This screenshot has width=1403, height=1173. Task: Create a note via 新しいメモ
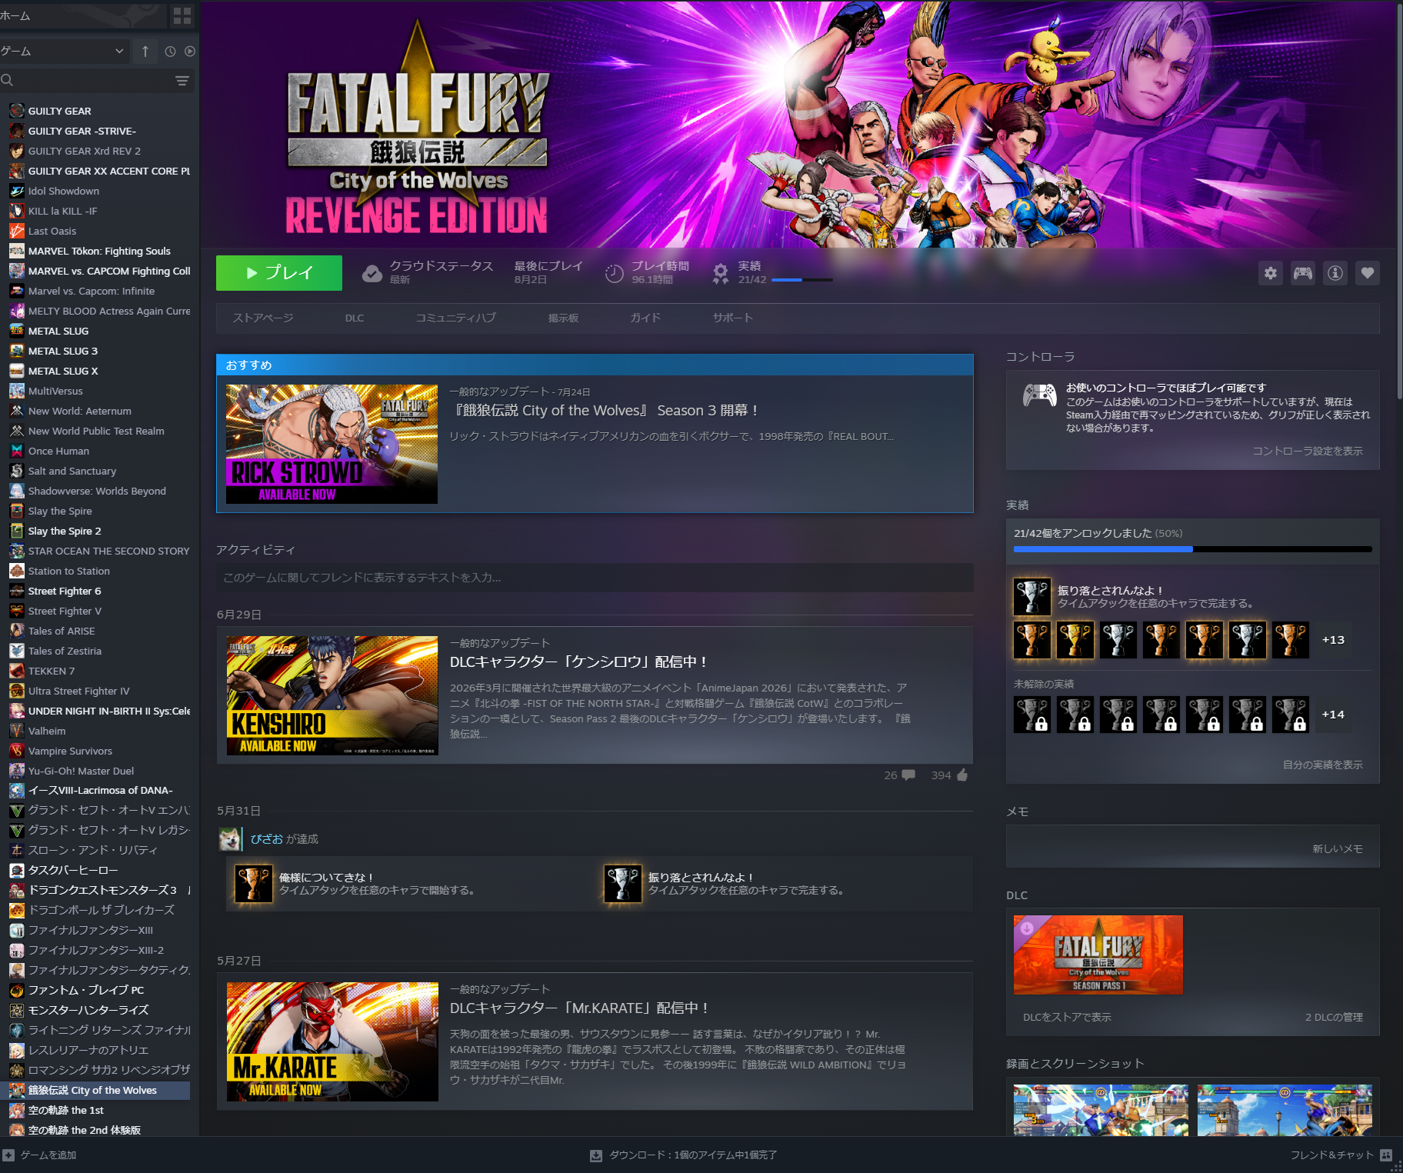(x=1338, y=848)
